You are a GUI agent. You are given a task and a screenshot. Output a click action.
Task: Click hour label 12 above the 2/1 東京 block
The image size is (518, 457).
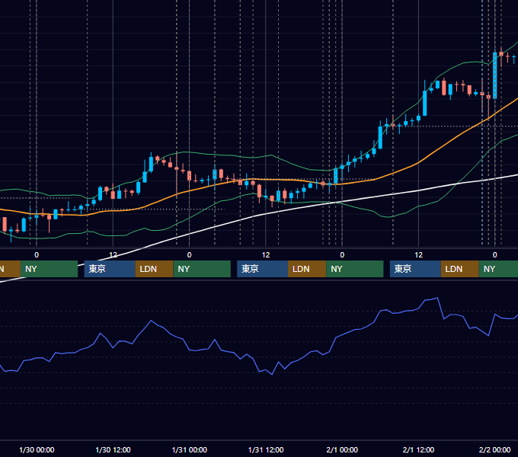418,255
